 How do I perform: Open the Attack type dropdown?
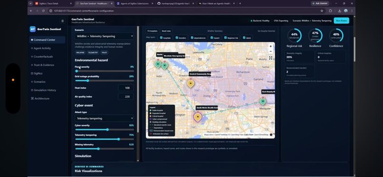(x=104, y=118)
